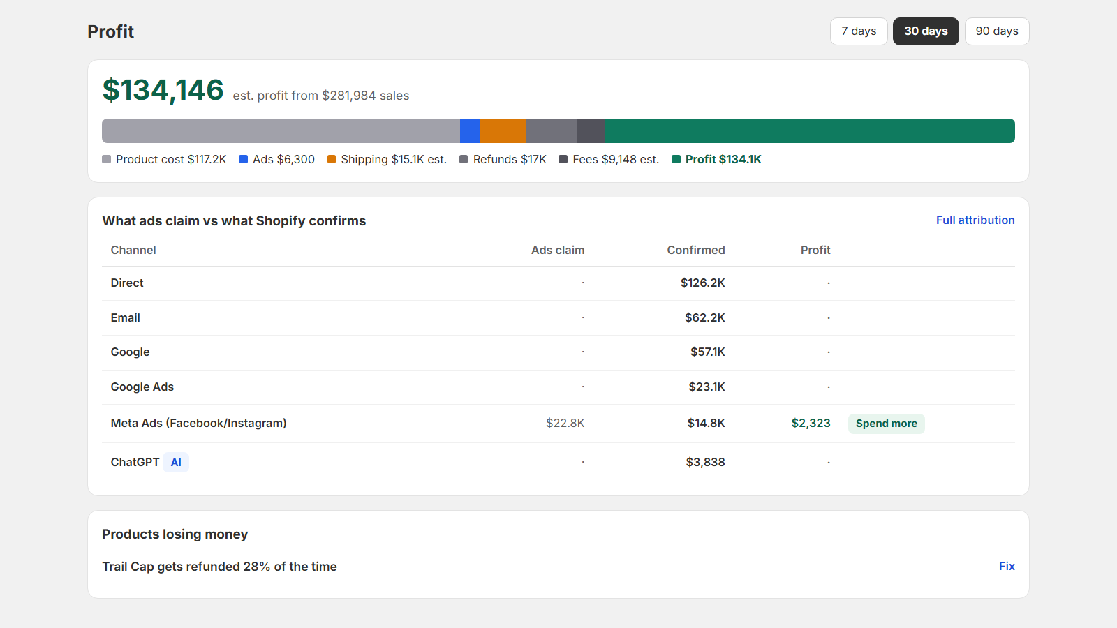This screenshot has width=1117, height=628.
Task: Click the Fees $9,148 est. legend entry
Action: [x=609, y=159]
